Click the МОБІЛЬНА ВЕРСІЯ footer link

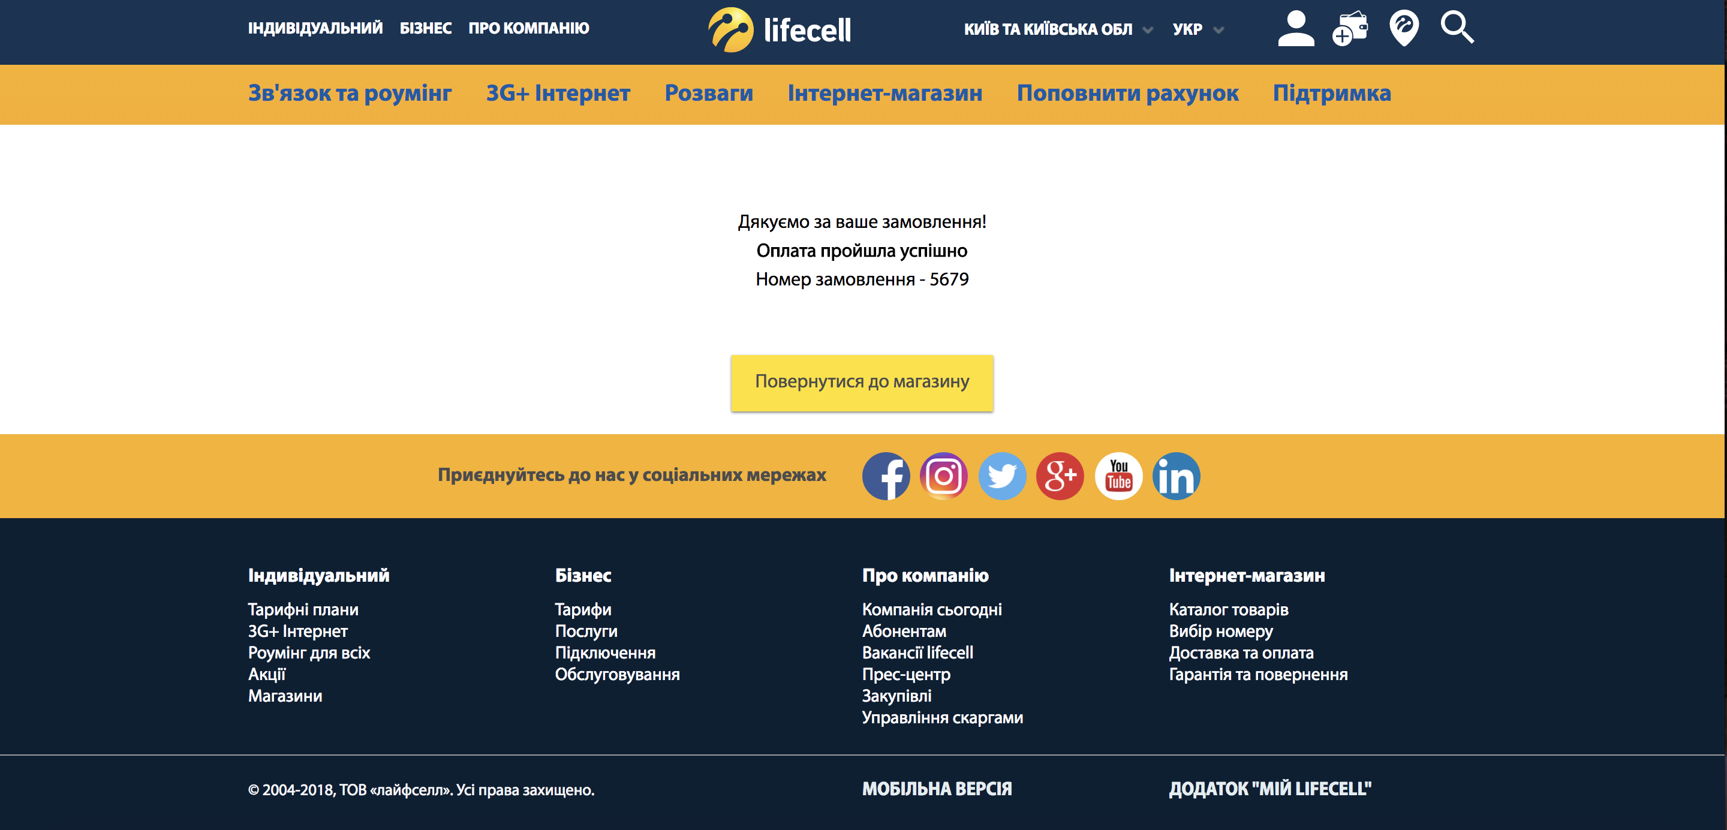(937, 789)
